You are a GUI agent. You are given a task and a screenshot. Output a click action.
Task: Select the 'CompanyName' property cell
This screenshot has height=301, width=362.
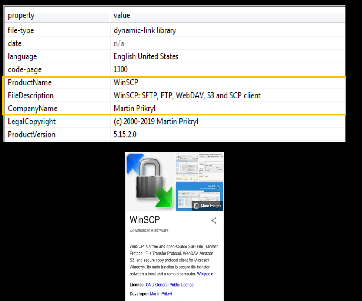pos(57,108)
